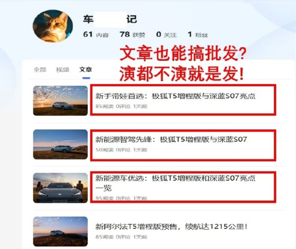The height and width of the screenshot is (249, 296).
Task: Click the front-view car with people thumbnail
Action: click(x=60, y=188)
